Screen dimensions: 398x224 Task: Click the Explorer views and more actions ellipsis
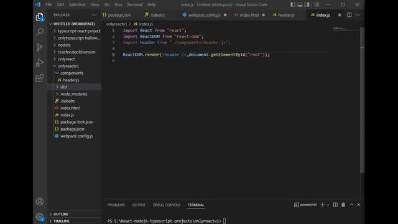[94, 15]
